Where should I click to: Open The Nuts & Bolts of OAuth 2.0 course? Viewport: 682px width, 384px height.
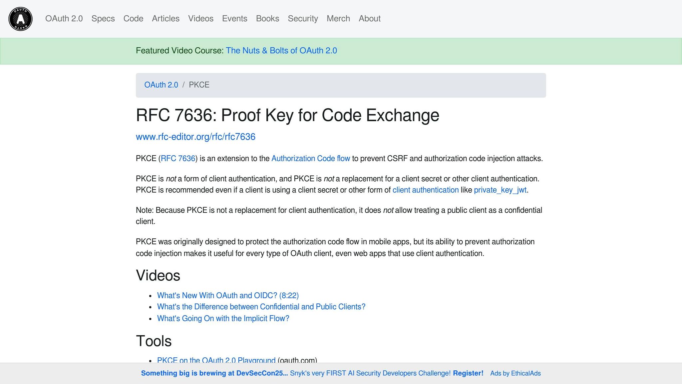point(281,51)
